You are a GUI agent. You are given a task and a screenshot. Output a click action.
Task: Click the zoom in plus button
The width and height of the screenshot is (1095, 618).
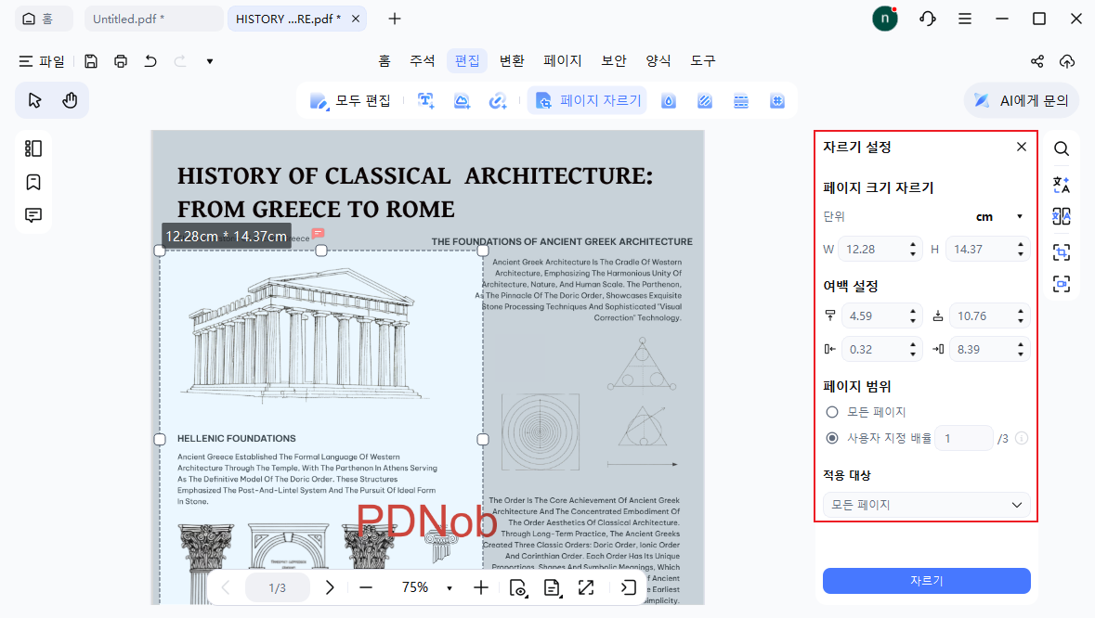click(x=480, y=587)
